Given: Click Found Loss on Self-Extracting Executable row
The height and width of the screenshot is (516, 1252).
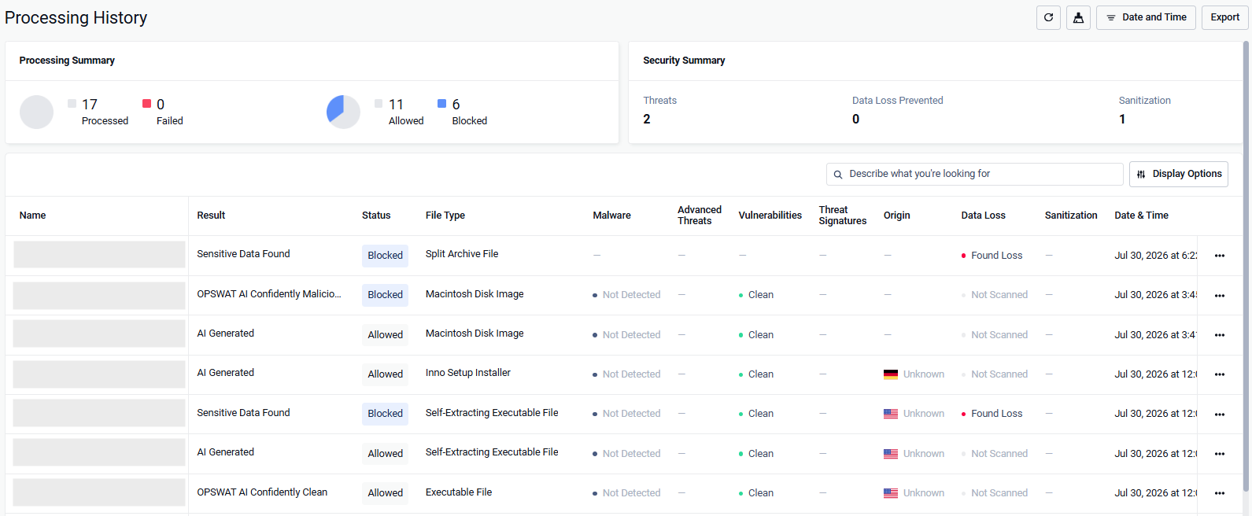Looking at the screenshot, I should [996, 414].
